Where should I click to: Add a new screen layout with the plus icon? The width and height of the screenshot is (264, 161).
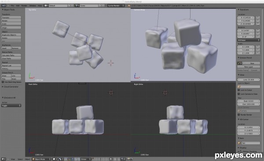click(69, 6)
